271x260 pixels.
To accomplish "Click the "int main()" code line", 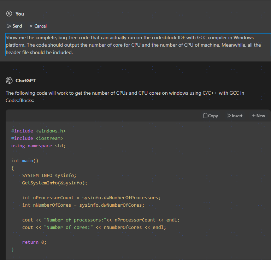I will [25, 161].
